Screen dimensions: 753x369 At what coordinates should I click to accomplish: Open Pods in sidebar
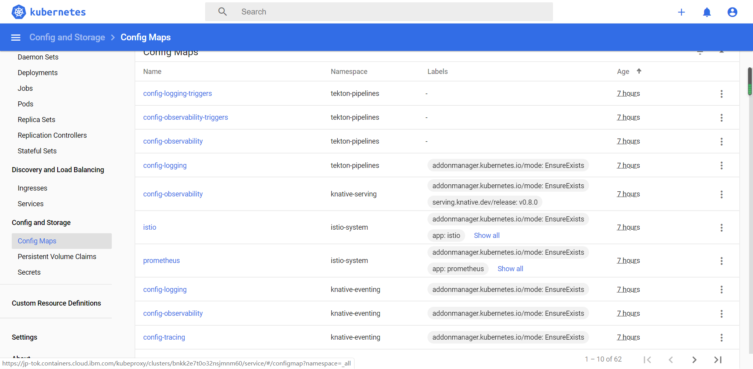pos(25,104)
